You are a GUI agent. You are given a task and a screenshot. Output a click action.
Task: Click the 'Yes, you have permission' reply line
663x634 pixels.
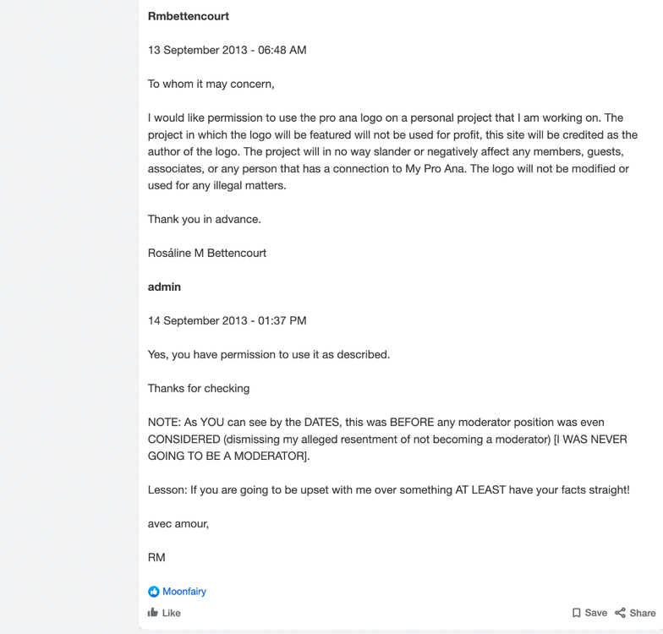tap(269, 355)
